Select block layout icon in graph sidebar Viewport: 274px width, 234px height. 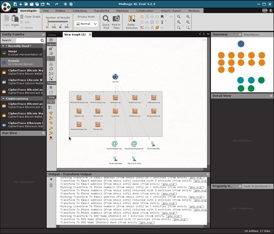point(51,58)
